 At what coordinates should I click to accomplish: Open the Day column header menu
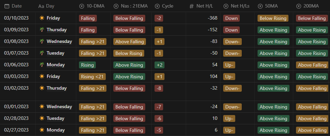pyautogui.click(x=56, y=6)
